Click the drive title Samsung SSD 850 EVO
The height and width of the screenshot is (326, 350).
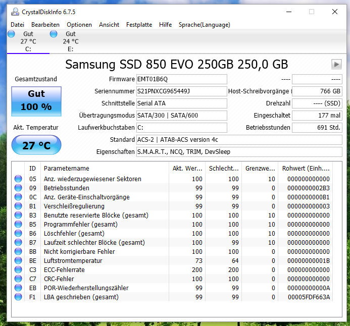(177, 65)
